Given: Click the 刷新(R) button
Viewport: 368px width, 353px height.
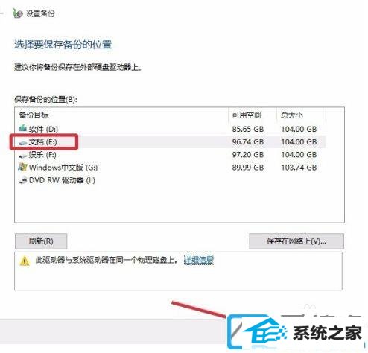Looking at the screenshot, I should (x=41, y=241).
